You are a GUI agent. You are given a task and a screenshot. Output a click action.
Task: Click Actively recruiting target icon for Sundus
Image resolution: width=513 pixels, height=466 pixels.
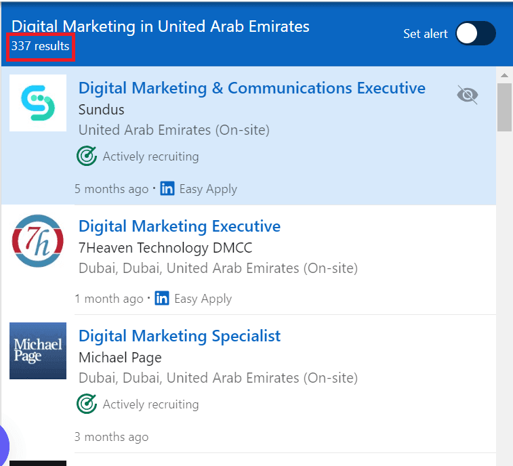click(87, 156)
